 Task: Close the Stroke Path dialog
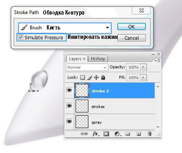coord(141,11)
